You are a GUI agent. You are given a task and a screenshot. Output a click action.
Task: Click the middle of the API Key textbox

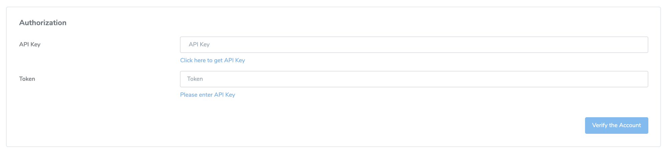point(414,45)
